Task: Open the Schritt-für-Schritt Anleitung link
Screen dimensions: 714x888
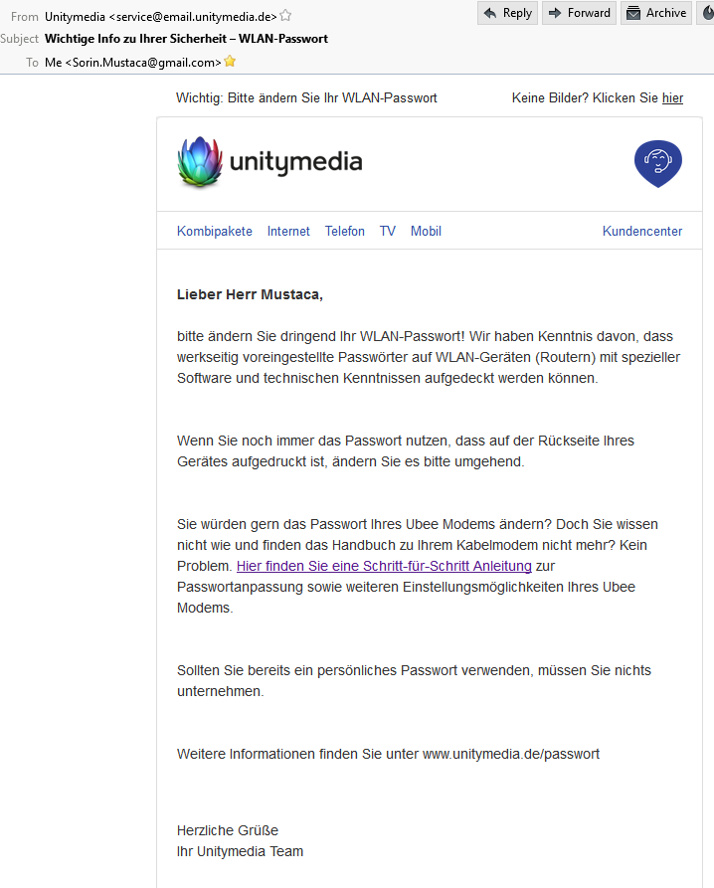Action: pyautogui.click(x=384, y=566)
